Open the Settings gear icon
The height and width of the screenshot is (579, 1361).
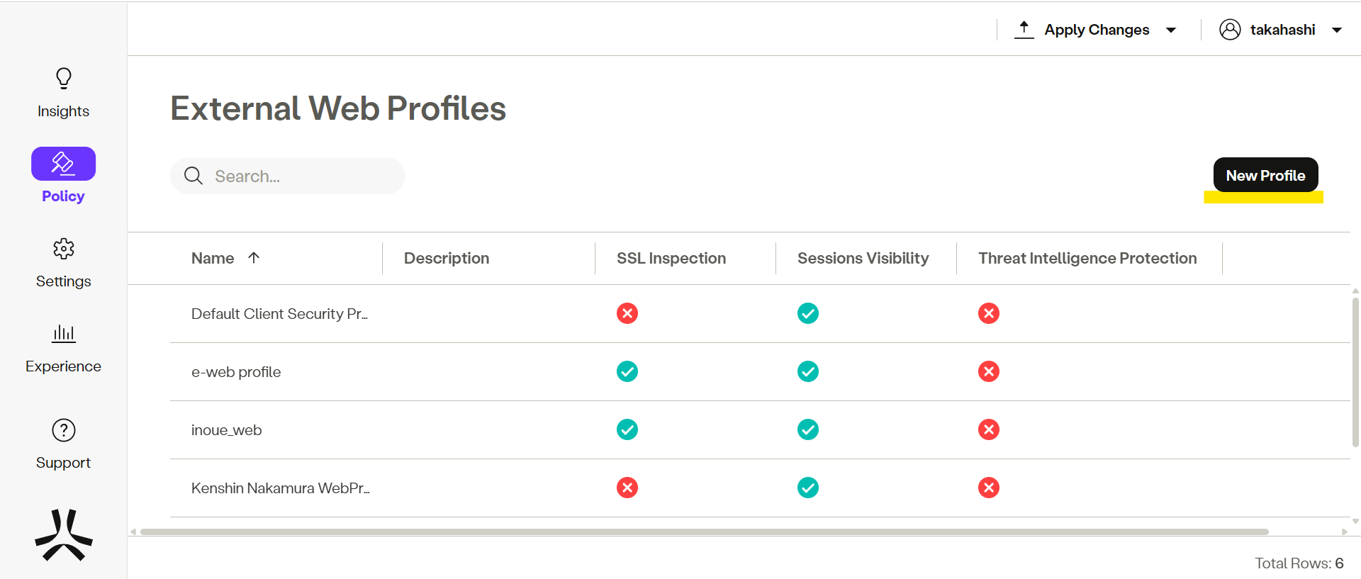coord(64,249)
